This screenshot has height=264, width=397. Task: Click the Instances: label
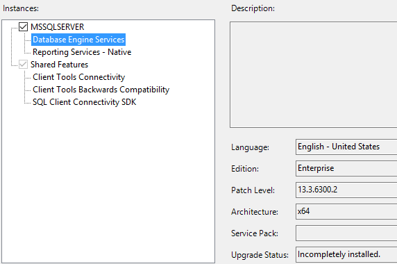pos(21,8)
